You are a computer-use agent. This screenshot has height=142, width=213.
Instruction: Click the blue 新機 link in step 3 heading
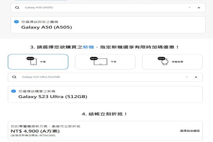point(88,47)
